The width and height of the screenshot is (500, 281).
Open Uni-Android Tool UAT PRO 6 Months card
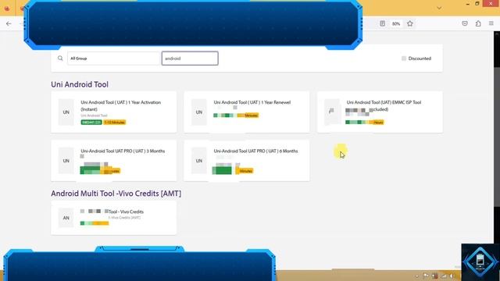coord(247,161)
